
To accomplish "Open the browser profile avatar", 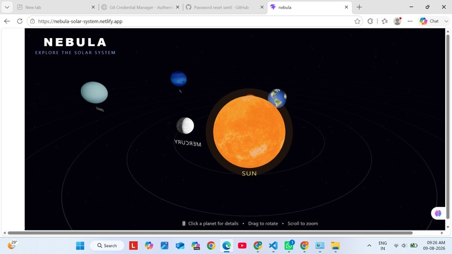I will 398,21.
